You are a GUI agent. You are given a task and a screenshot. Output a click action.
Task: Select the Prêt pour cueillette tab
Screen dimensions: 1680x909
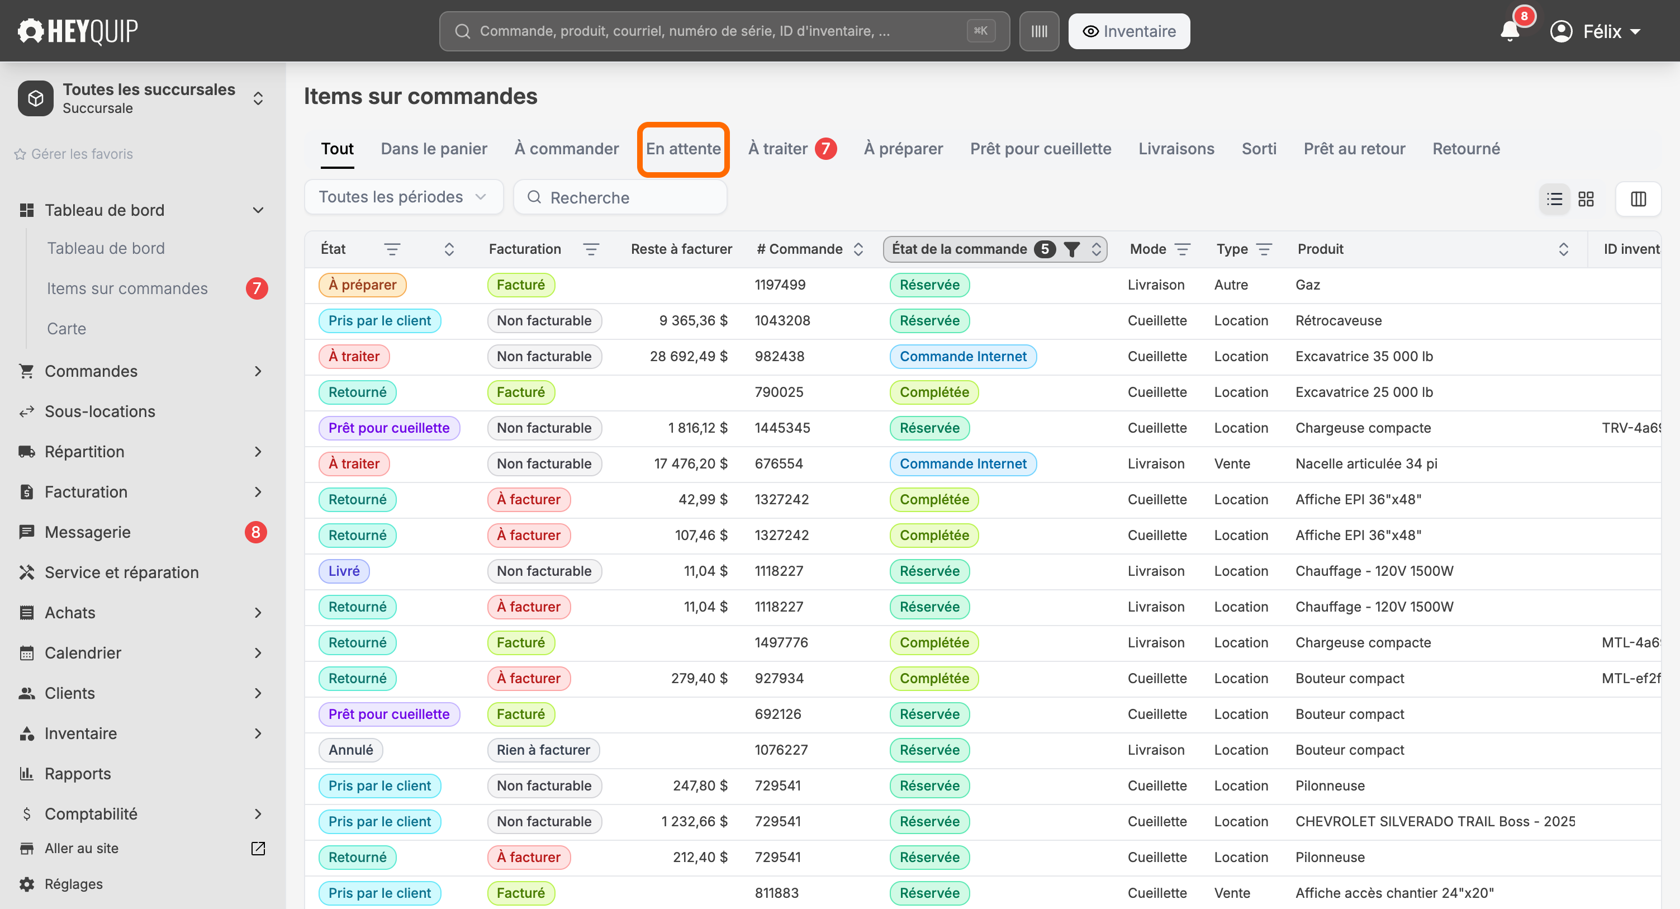(1040, 149)
